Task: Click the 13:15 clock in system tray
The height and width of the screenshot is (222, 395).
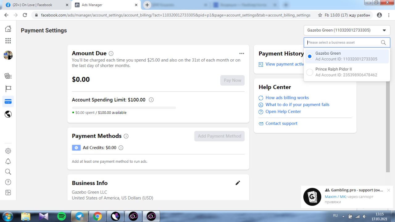Action: click(x=380, y=214)
